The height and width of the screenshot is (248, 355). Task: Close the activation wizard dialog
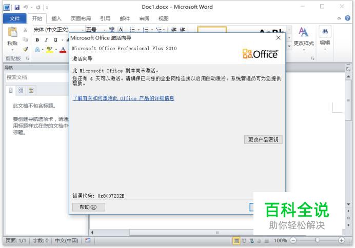click(x=278, y=38)
